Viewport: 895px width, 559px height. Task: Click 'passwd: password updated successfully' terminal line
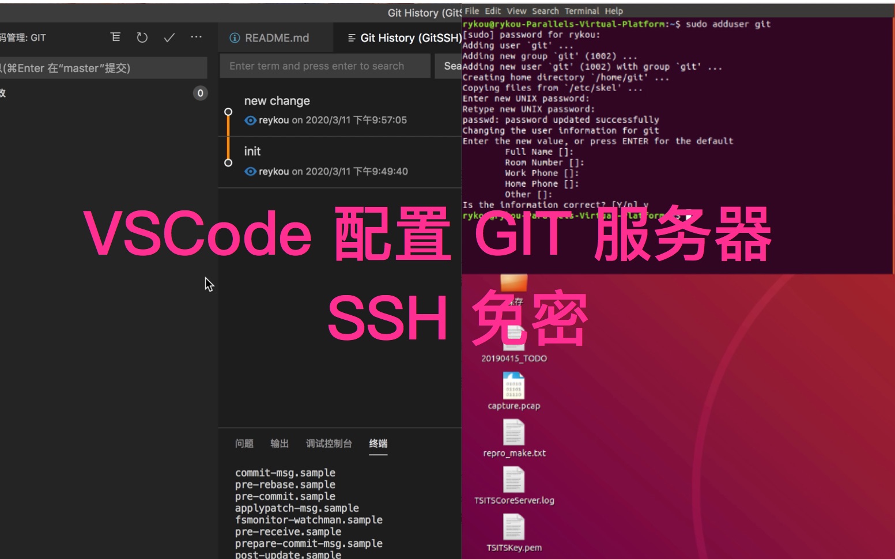click(560, 120)
